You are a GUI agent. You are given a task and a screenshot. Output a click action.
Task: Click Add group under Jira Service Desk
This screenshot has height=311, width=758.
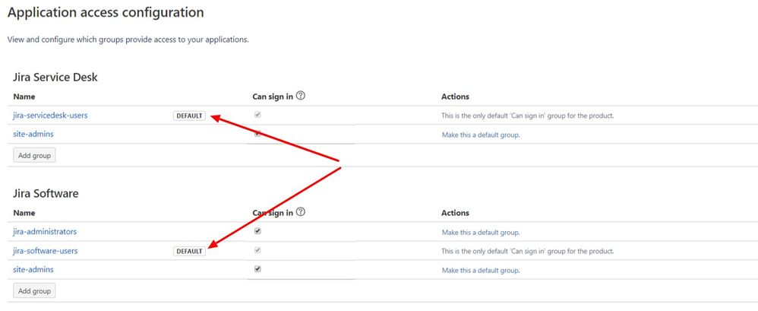[34, 156]
